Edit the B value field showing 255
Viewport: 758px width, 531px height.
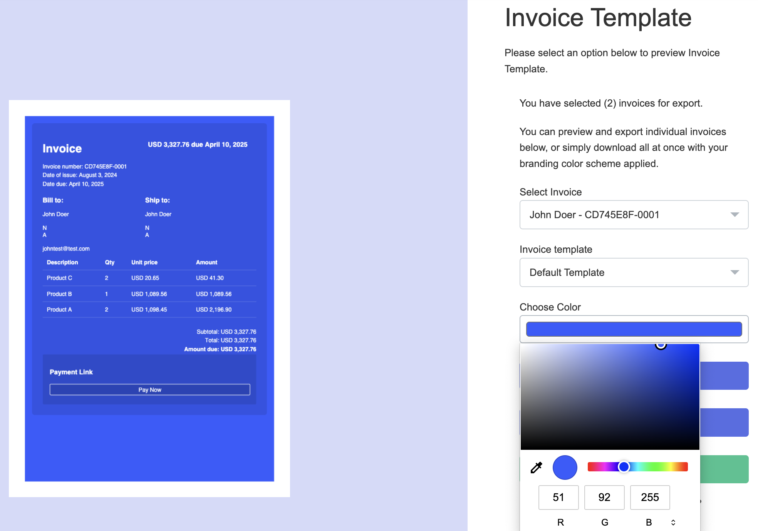tap(650, 497)
